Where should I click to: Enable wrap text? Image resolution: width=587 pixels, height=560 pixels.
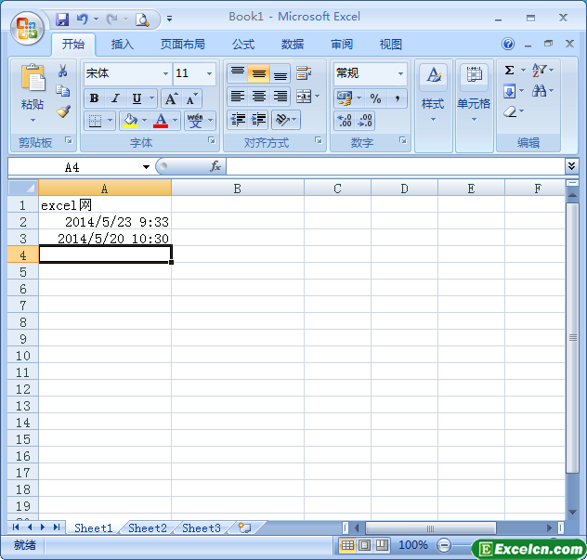(x=303, y=73)
